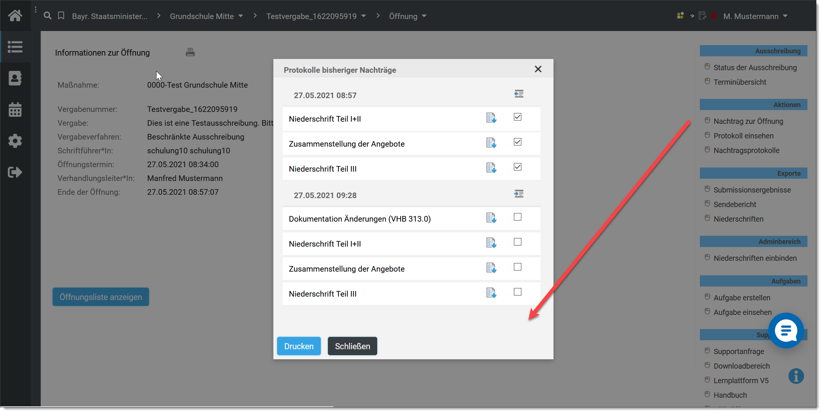This screenshot has height=413, width=822.
Task: Open Handbuch link
Action: tap(730, 395)
